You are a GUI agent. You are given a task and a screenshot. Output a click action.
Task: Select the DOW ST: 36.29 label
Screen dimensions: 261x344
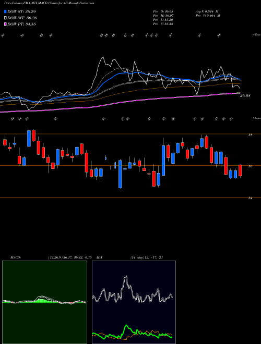click(21, 11)
